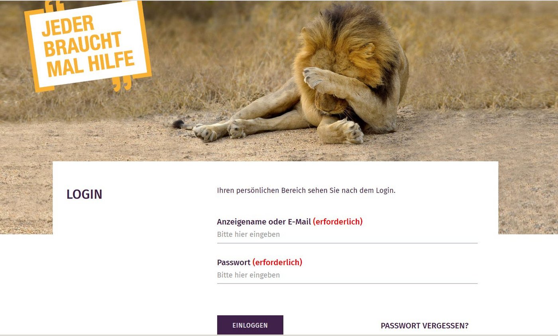Screen dimensions: 558x336
Task: Click 'MAL HILFE' text in logo
Action: tap(90, 64)
